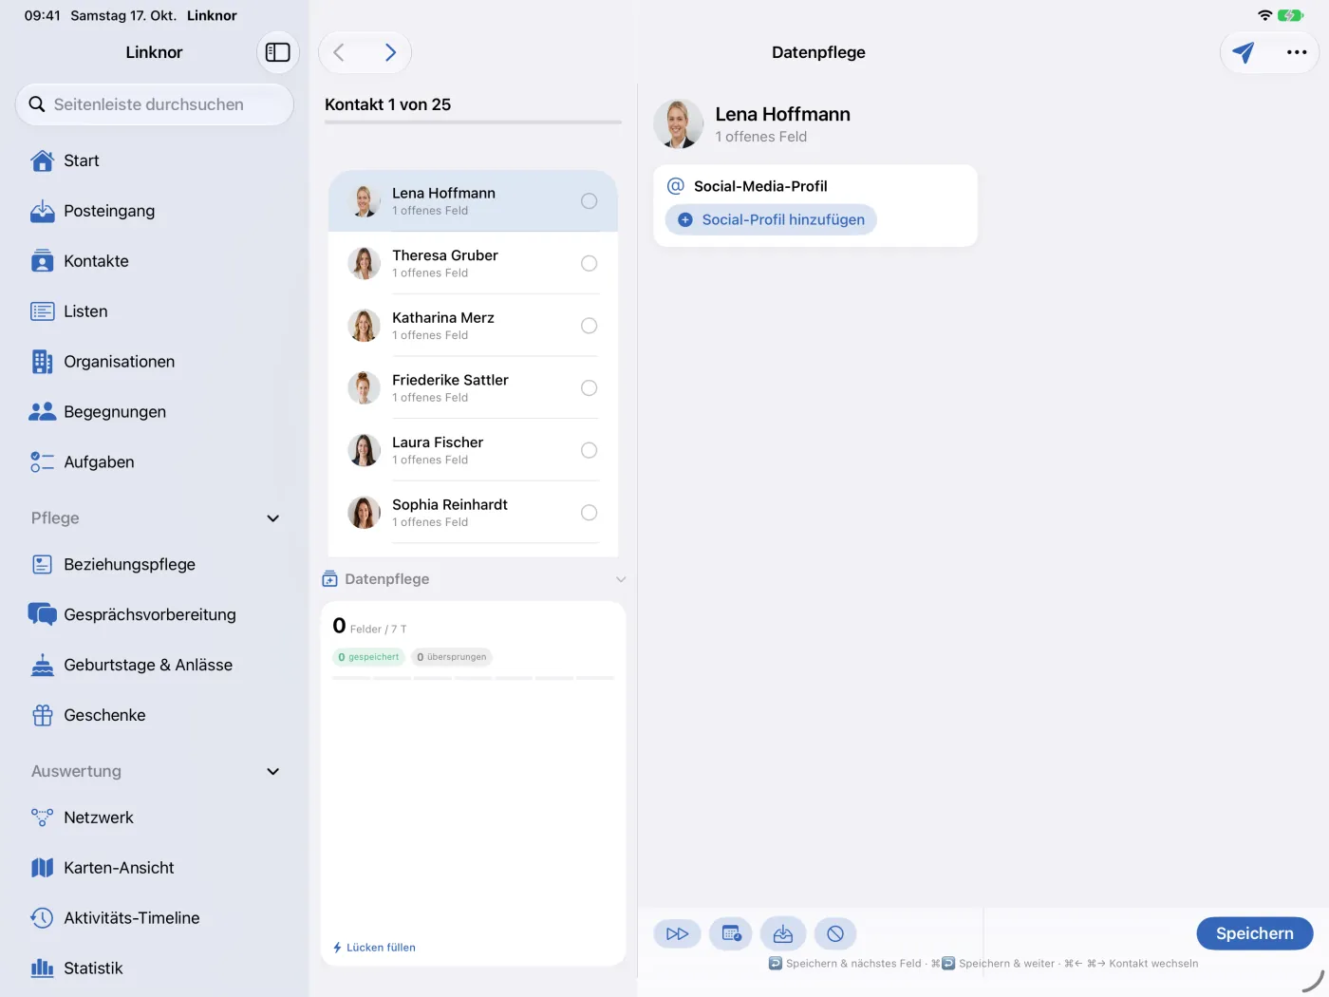Click the Lücken füllen link
1329x997 pixels.
374,948
